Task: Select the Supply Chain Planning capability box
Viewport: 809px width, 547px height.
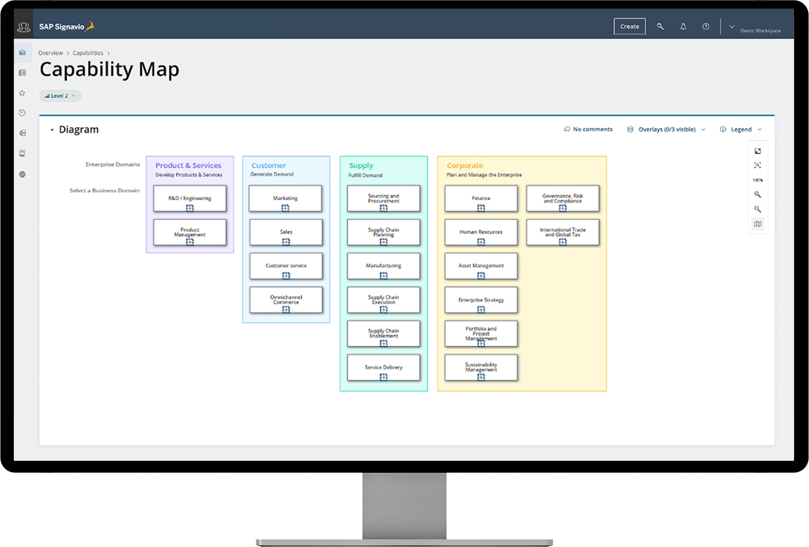Action: (x=383, y=232)
